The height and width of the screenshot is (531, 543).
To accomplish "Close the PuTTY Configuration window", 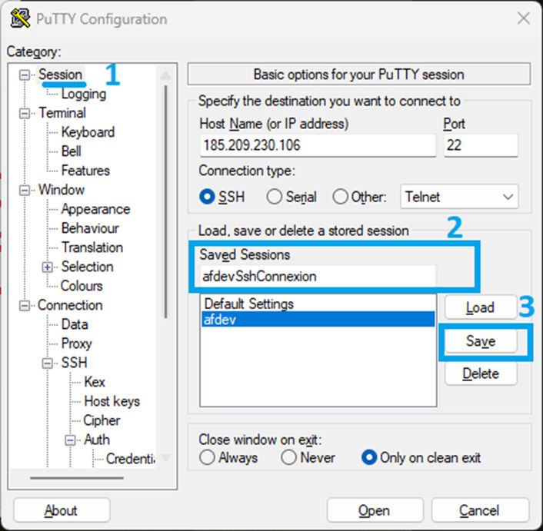I will point(523,18).
